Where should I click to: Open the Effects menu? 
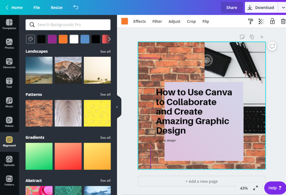139,21
